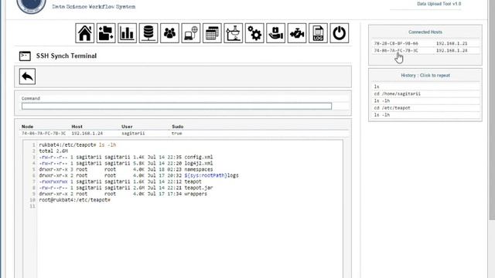Click 'log4j2.xml' in the terminal output

[x=199, y=163]
